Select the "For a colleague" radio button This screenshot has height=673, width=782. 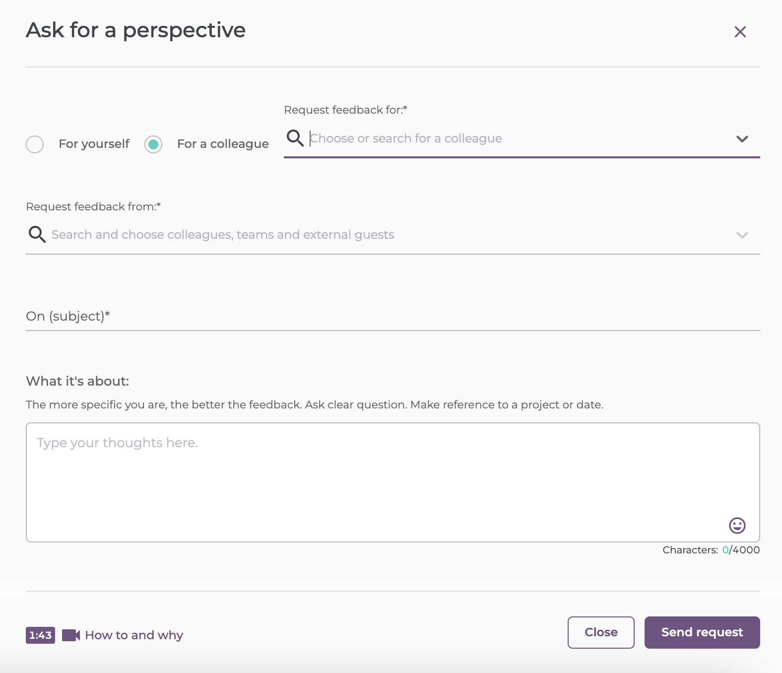point(153,144)
